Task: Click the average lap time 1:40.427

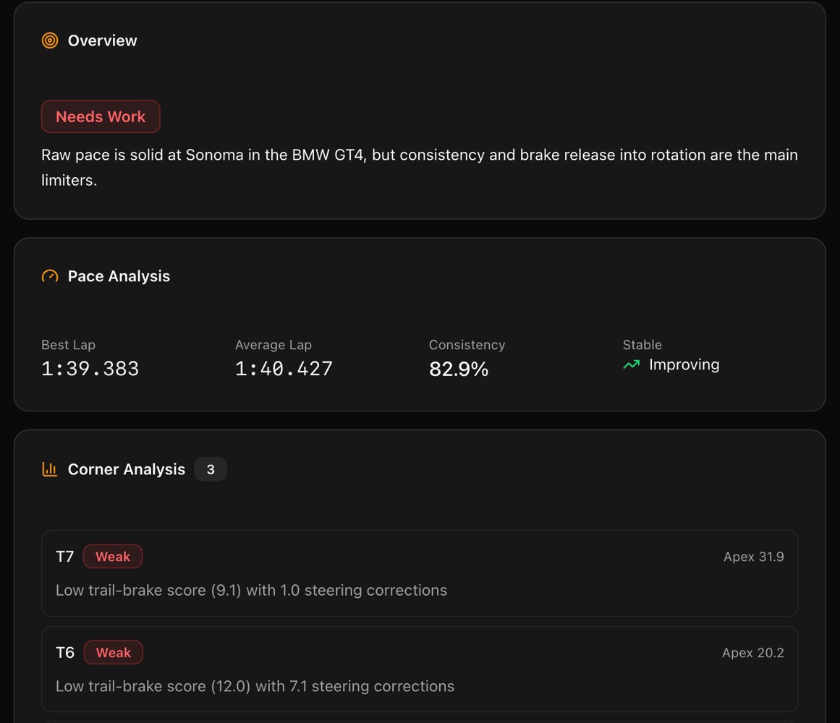Action: coord(284,369)
